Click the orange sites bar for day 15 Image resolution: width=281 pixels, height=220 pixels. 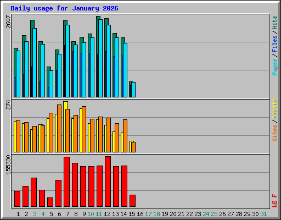[133, 147]
